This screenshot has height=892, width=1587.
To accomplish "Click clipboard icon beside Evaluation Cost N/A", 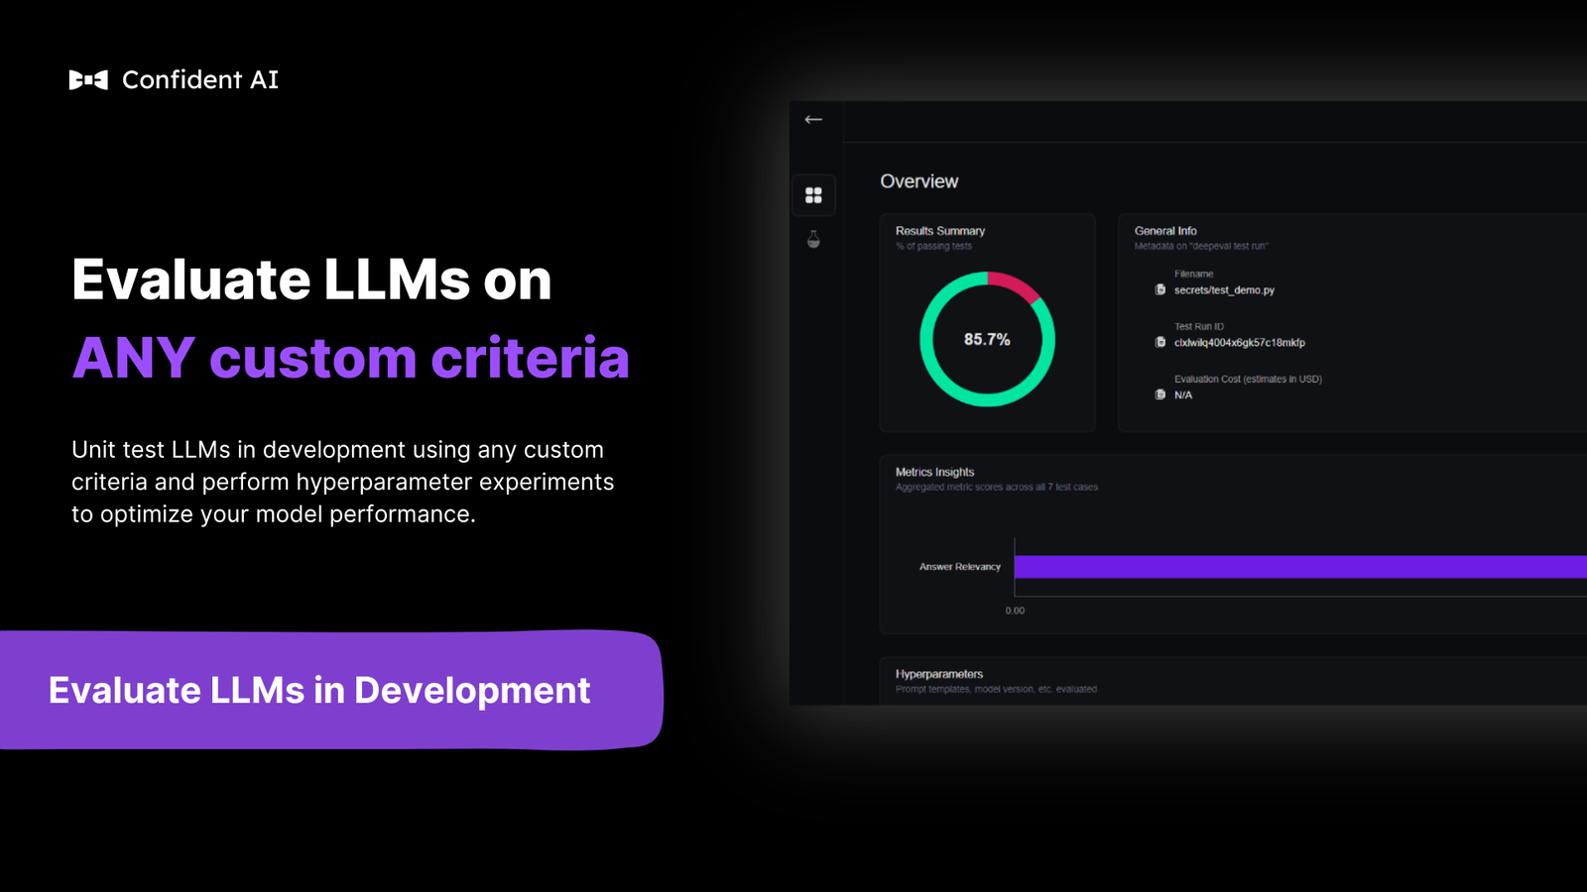I will click(1160, 394).
